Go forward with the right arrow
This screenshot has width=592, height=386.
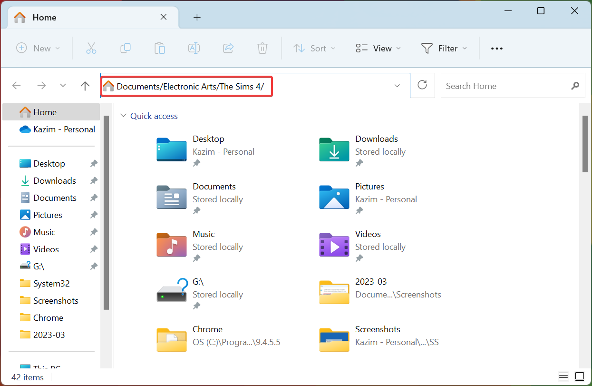tap(42, 86)
